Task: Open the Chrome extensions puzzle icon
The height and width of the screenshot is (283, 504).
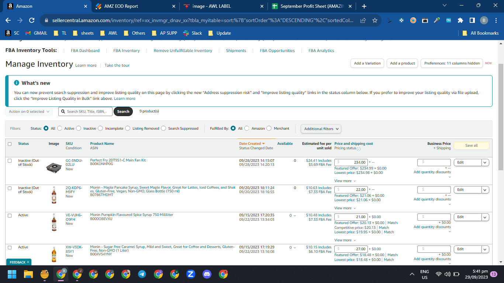Action: click(460, 20)
